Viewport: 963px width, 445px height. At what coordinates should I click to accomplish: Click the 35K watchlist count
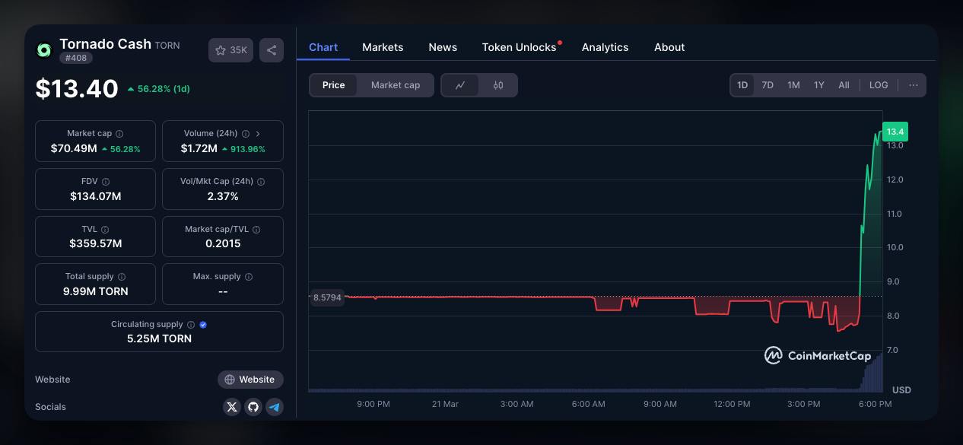[x=239, y=50]
